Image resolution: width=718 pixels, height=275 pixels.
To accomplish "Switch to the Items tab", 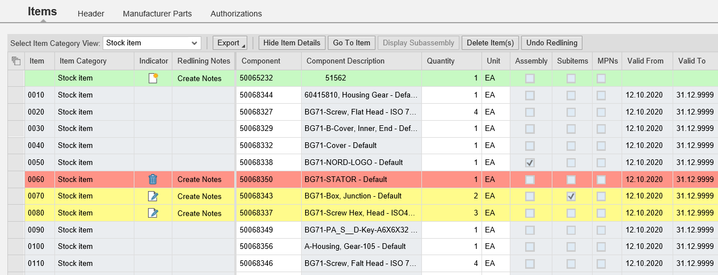I will click(43, 11).
